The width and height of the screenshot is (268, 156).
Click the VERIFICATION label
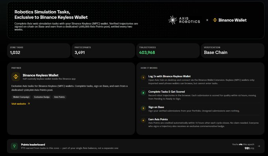212,47
